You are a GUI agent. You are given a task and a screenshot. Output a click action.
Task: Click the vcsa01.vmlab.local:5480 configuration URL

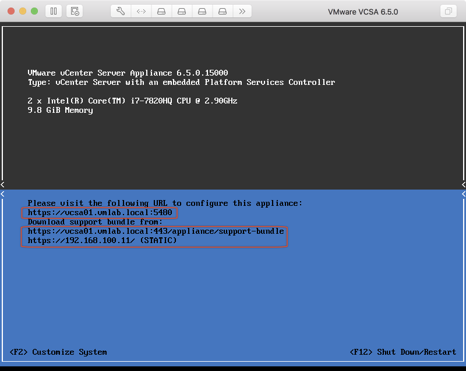click(100, 213)
